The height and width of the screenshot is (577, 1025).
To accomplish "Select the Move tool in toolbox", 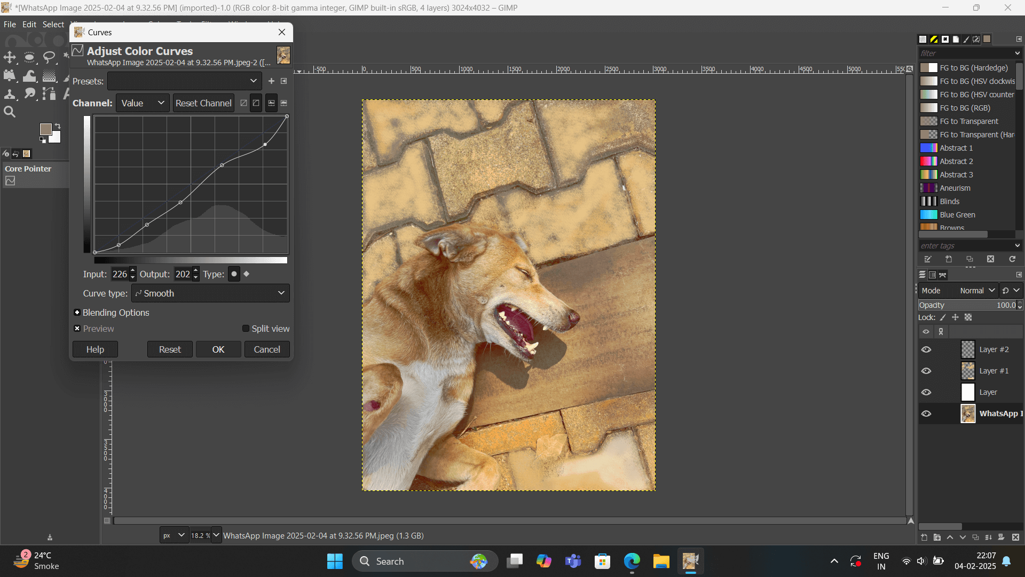I will [x=10, y=57].
